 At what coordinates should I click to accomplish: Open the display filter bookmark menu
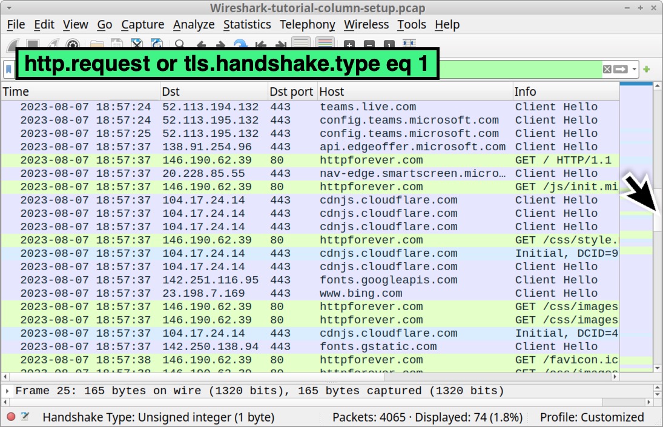pyautogui.click(x=9, y=69)
